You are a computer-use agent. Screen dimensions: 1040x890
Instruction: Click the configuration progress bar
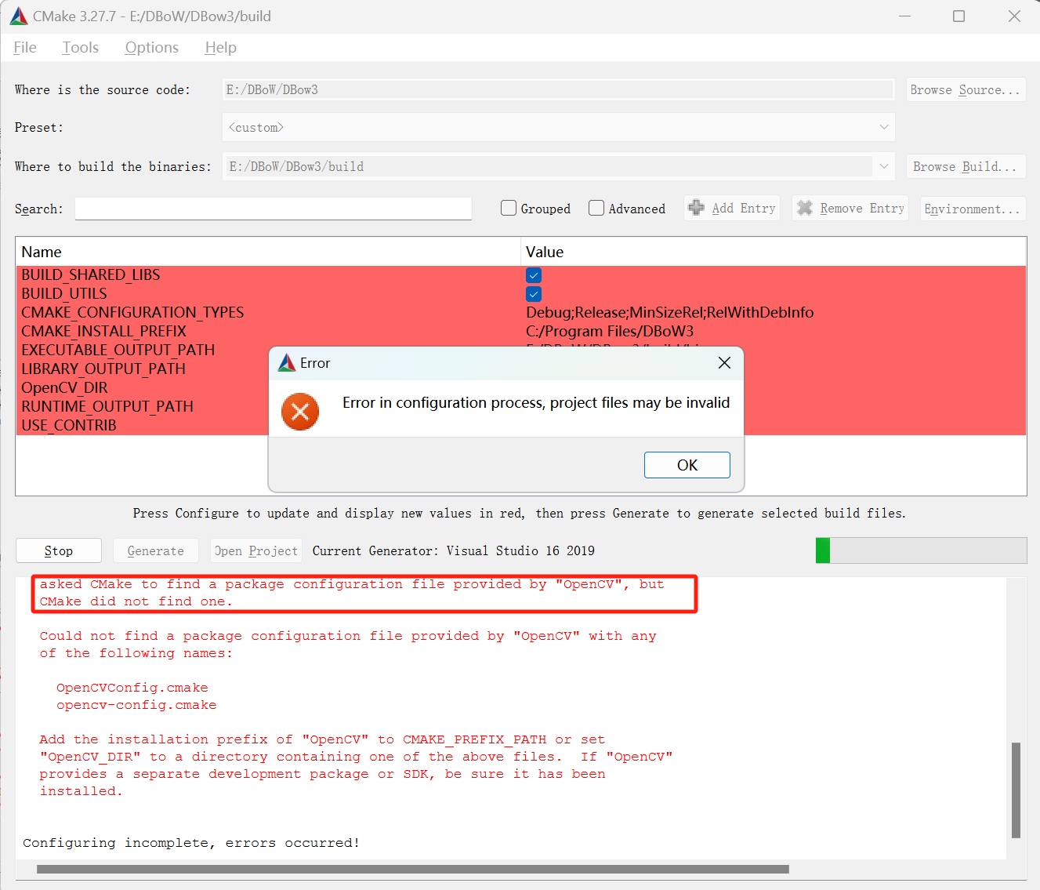(921, 550)
